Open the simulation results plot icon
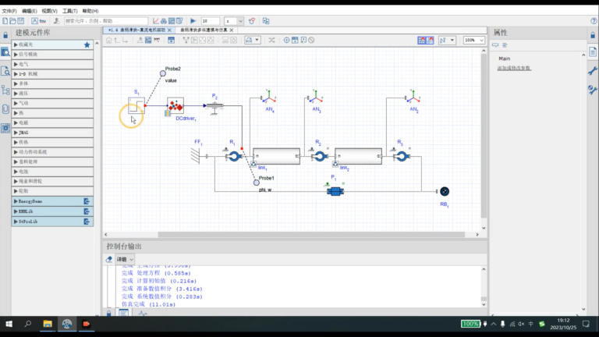This screenshot has width=599, height=337. pyautogui.click(x=156, y=21)
